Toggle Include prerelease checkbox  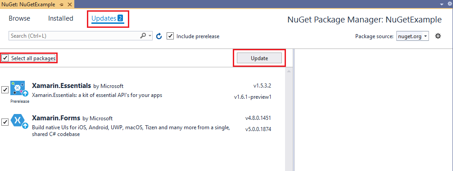pos(170,36)
